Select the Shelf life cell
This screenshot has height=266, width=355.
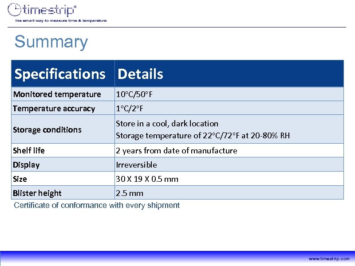pos(63,150)
